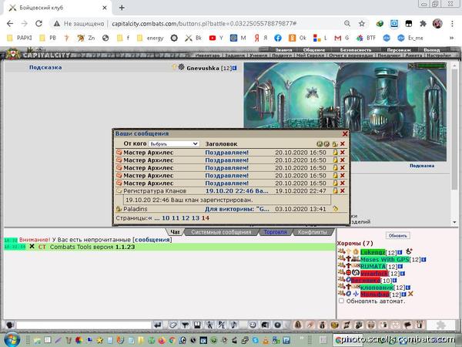
Task: Click the Хоромы room picture
Action: coord(345,112)
